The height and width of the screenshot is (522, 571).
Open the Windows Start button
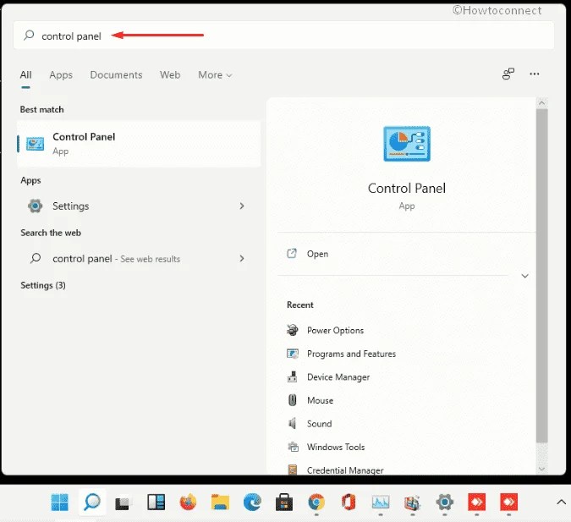click(x=60, y=503)
